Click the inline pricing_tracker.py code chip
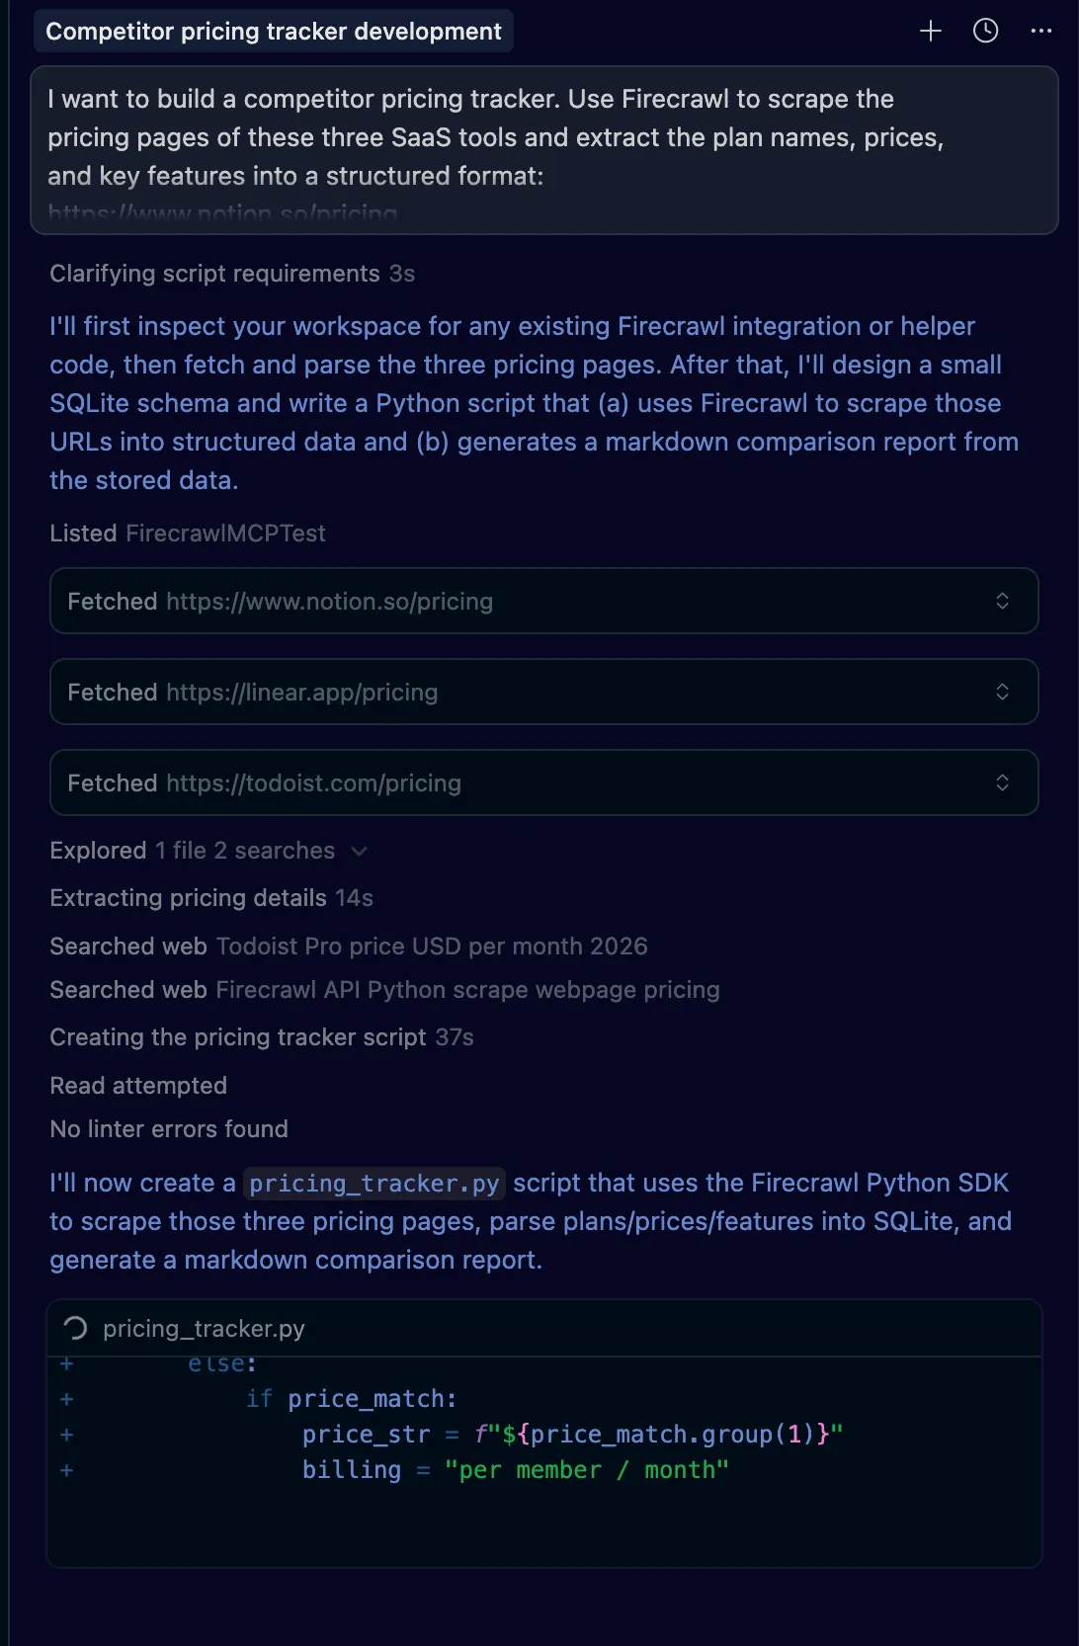1079x1646 pixels. point(373,1184)
